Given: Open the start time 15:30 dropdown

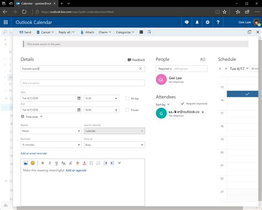Looking at the screenshot, I should pos(102,98).
